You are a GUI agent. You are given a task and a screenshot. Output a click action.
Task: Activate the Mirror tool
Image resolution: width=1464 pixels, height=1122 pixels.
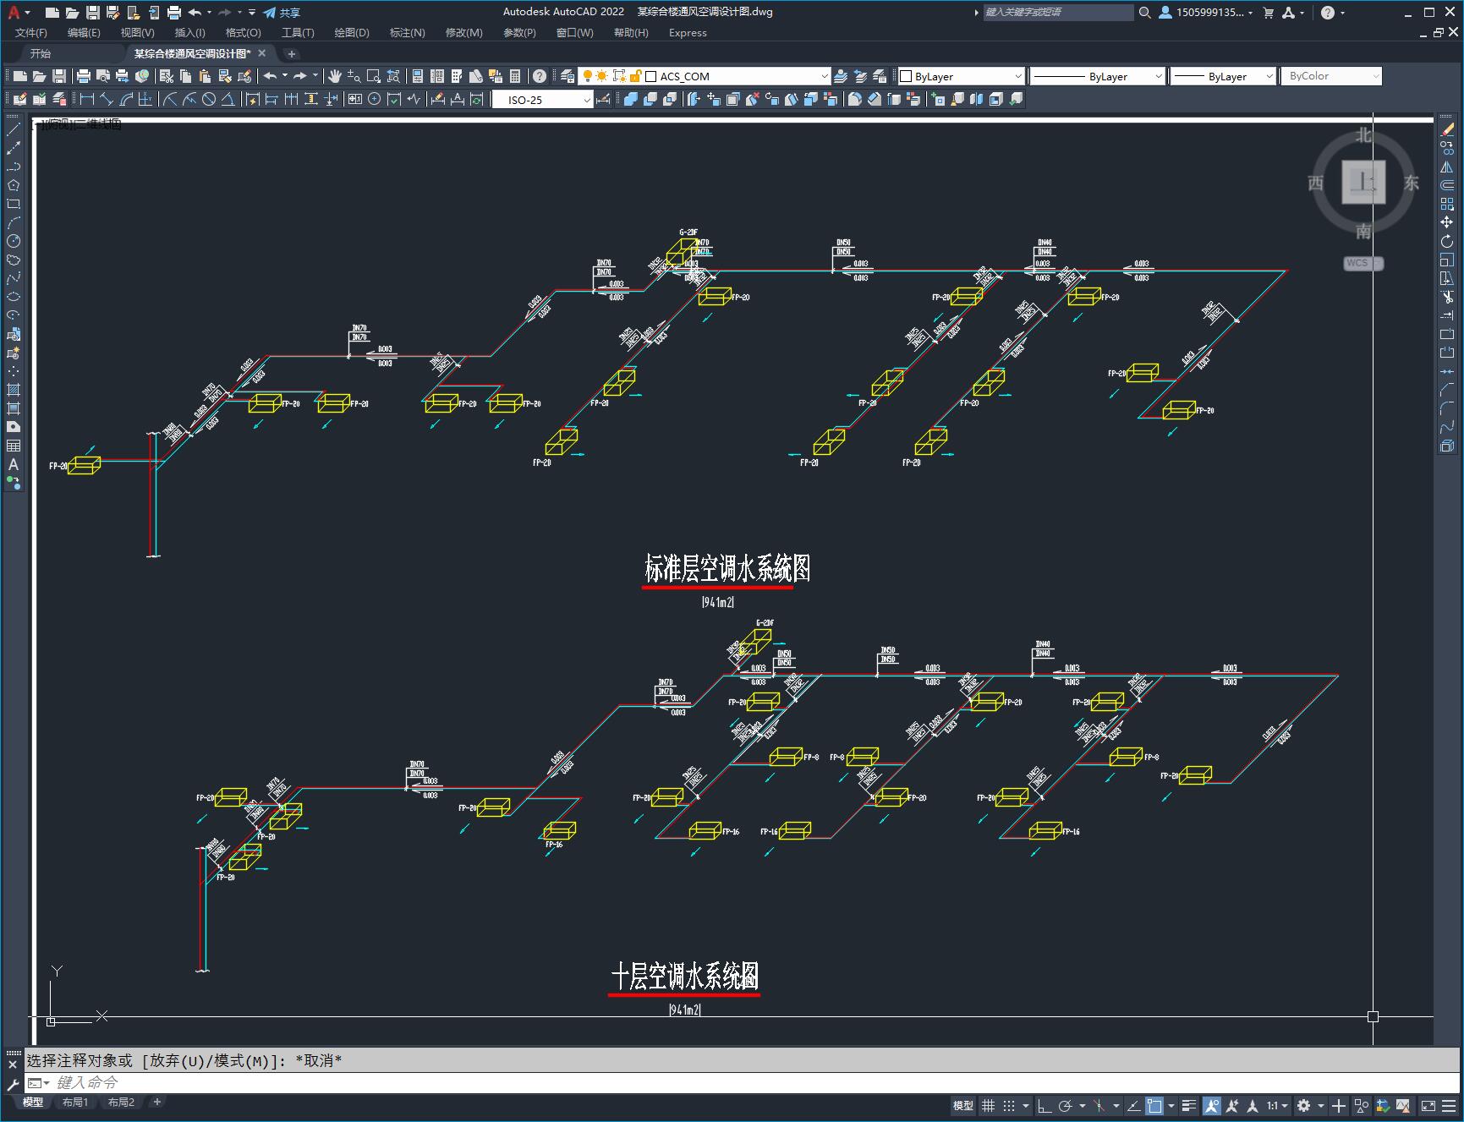[1447, 167]
